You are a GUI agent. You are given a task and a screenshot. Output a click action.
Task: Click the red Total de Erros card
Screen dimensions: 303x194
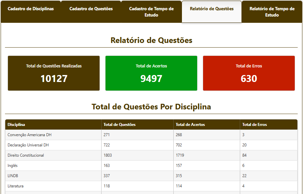(x=249, y=73)
